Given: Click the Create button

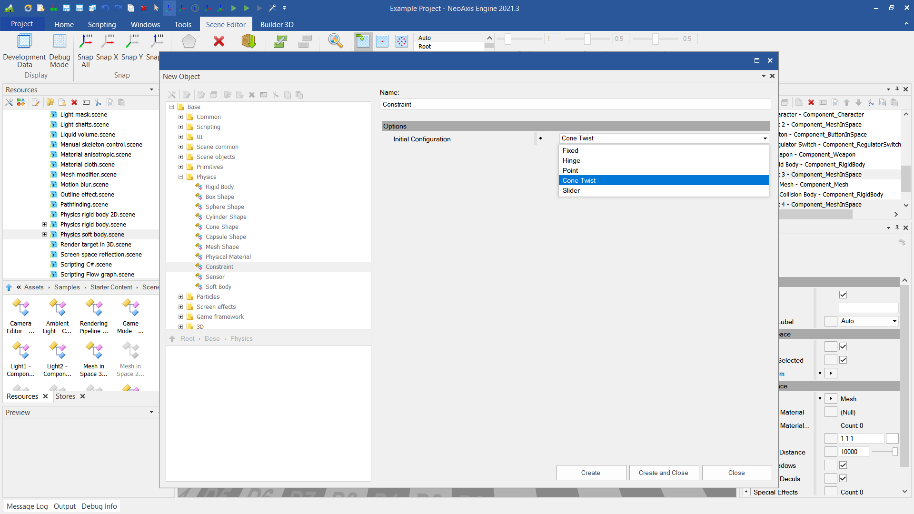Looking at the screenshot, I should [x=590, y=473].
